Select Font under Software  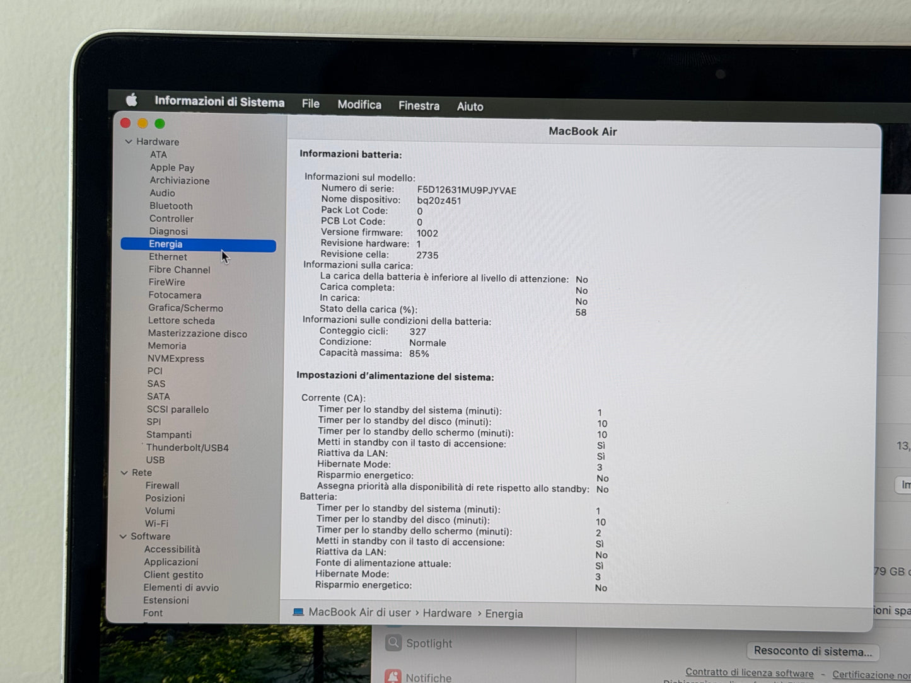coord(153,613)
